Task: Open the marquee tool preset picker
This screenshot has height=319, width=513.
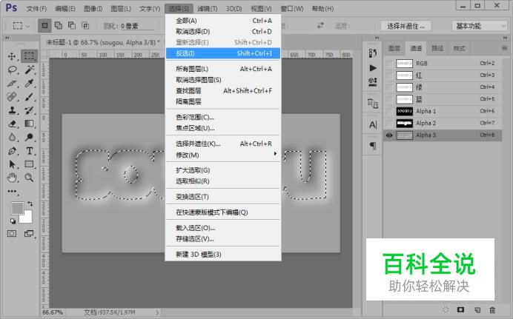Action: 21,25
